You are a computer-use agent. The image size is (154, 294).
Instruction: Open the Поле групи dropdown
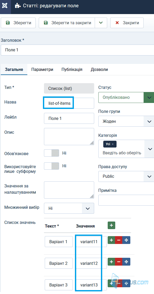tap(126, 121)
